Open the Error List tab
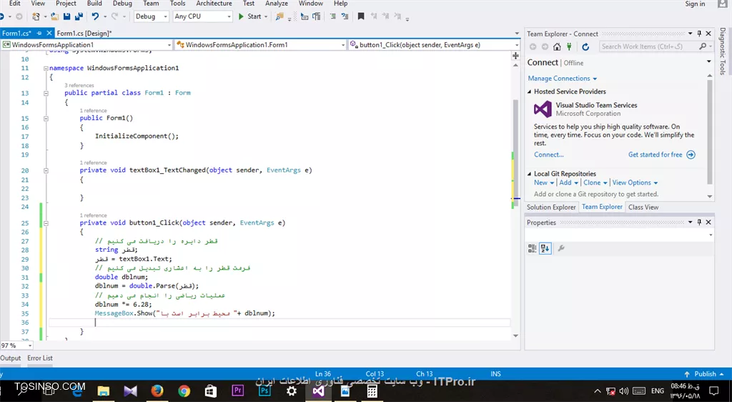 click(x=40, y=358)
